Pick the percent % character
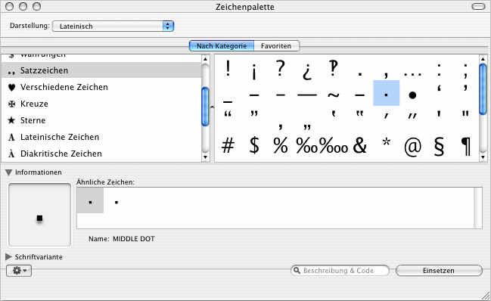 280,145
